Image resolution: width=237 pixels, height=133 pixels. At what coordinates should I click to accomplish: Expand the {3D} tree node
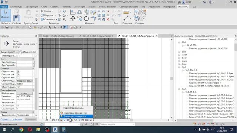pos(179,52)
